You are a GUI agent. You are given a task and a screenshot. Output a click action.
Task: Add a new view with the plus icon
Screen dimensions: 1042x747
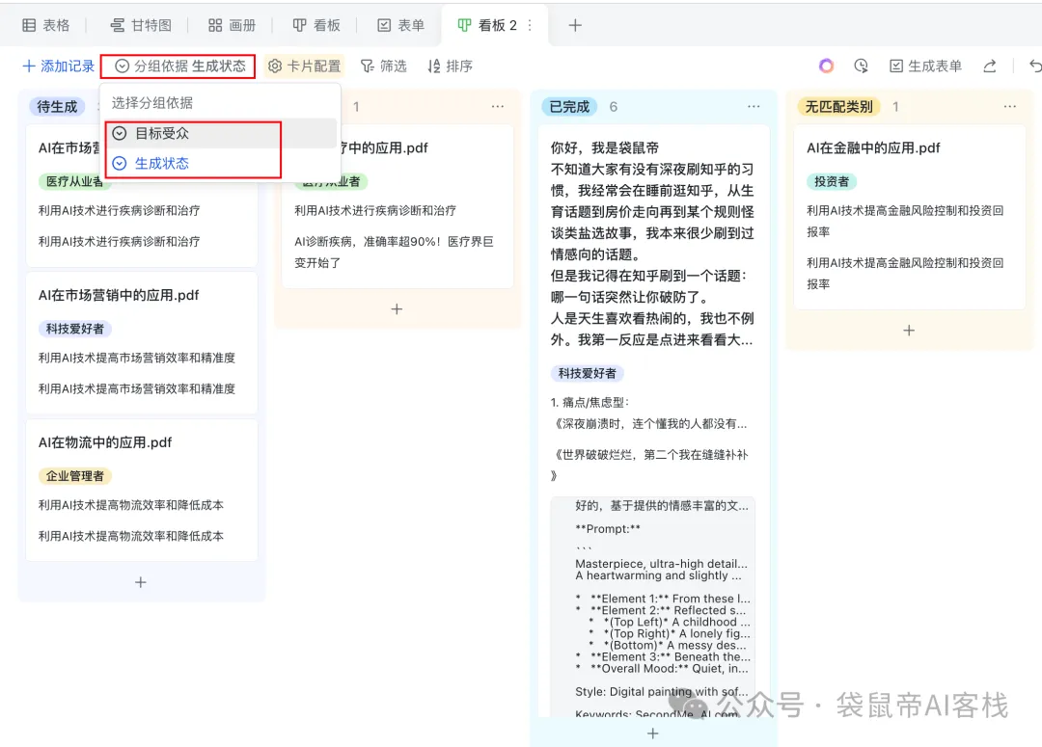click(x=575, y=25)
